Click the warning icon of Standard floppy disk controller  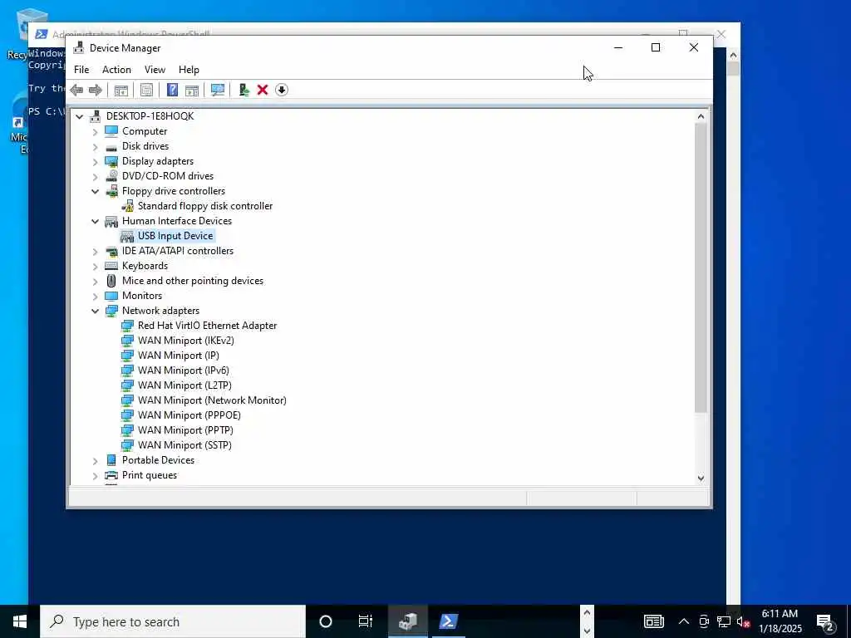point(127,206)
